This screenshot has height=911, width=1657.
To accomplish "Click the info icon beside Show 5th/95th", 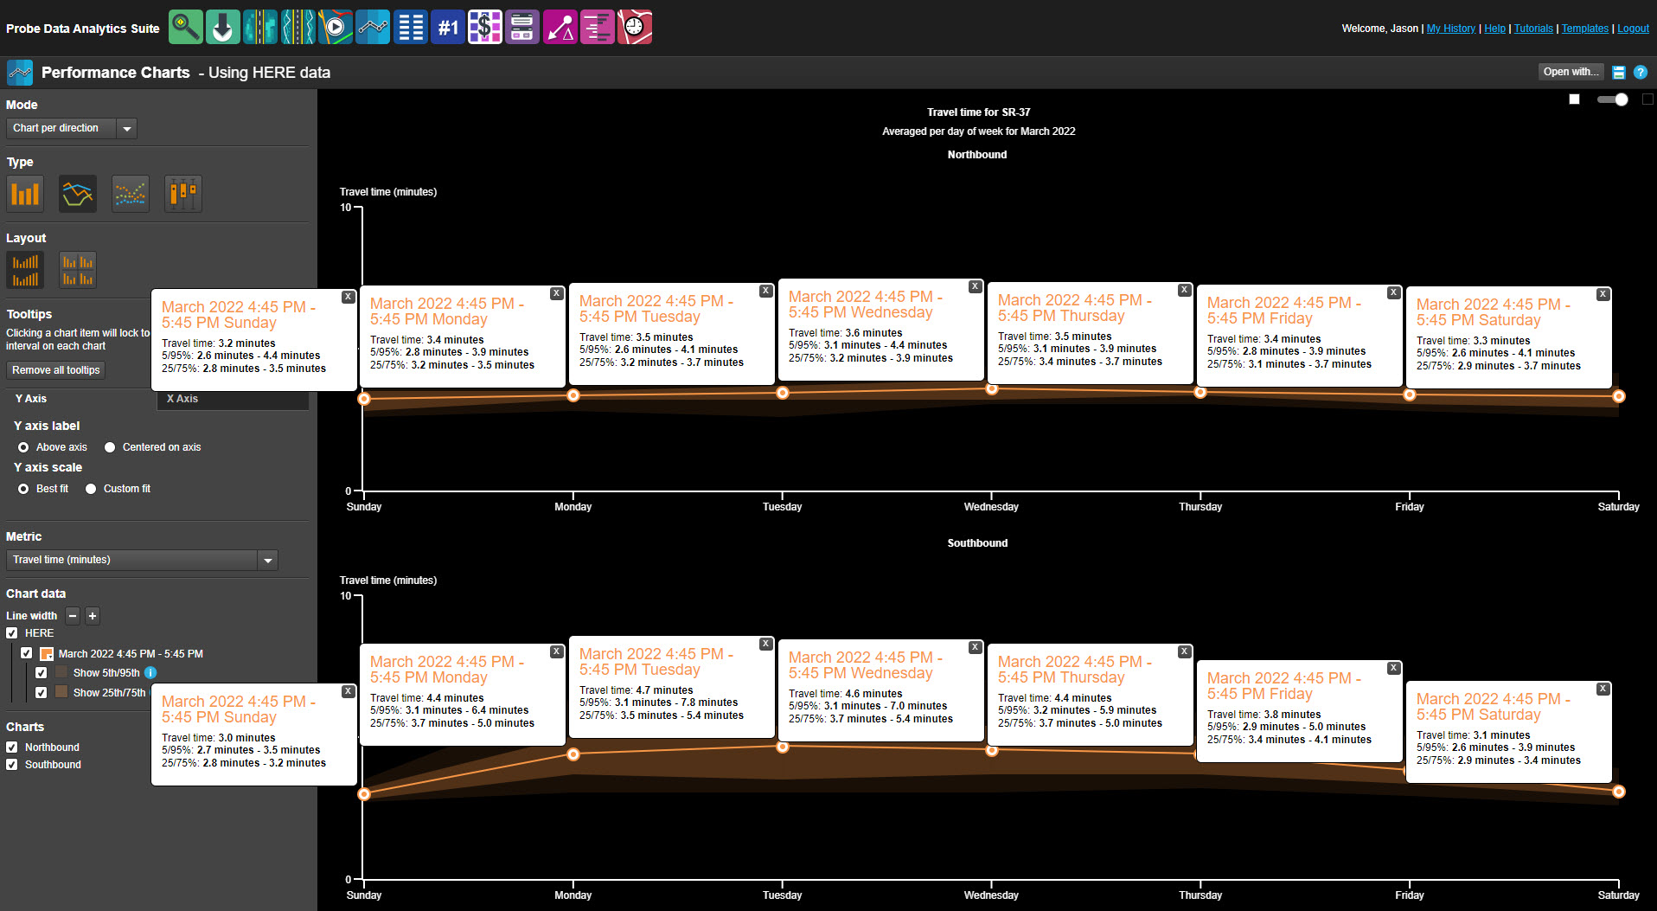I will [x=150, y=673].
